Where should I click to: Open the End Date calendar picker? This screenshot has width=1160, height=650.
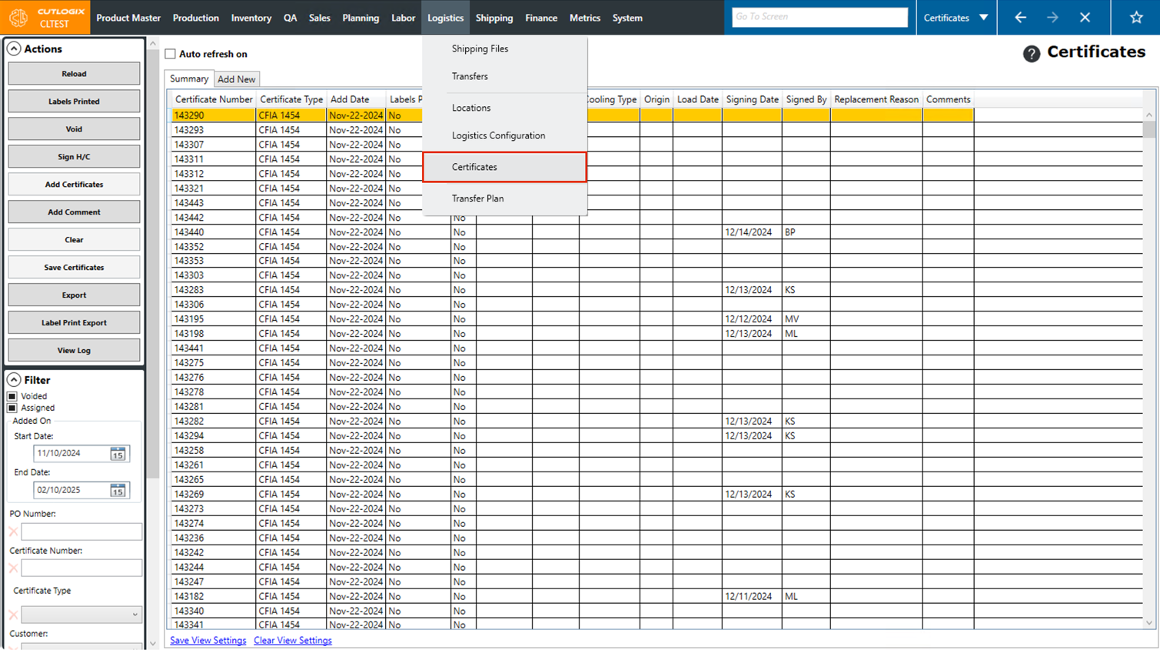coord(118,490)
